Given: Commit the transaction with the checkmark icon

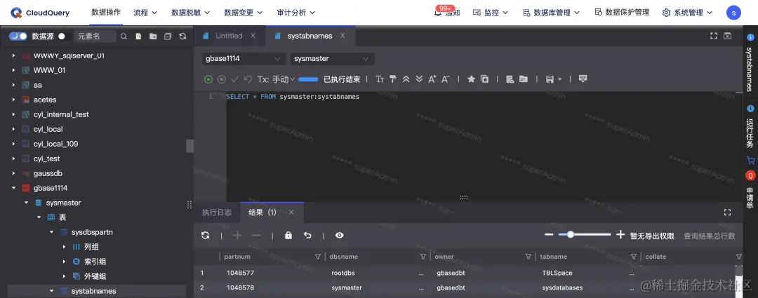Looking at the screenshot, I should [x=234, y=79].
